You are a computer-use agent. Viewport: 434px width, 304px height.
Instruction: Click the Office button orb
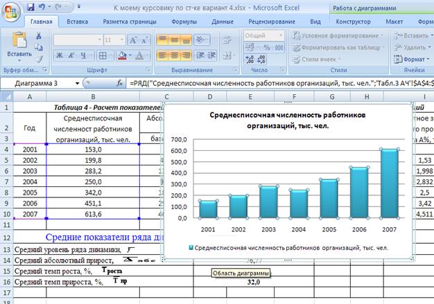click(11, 12)
